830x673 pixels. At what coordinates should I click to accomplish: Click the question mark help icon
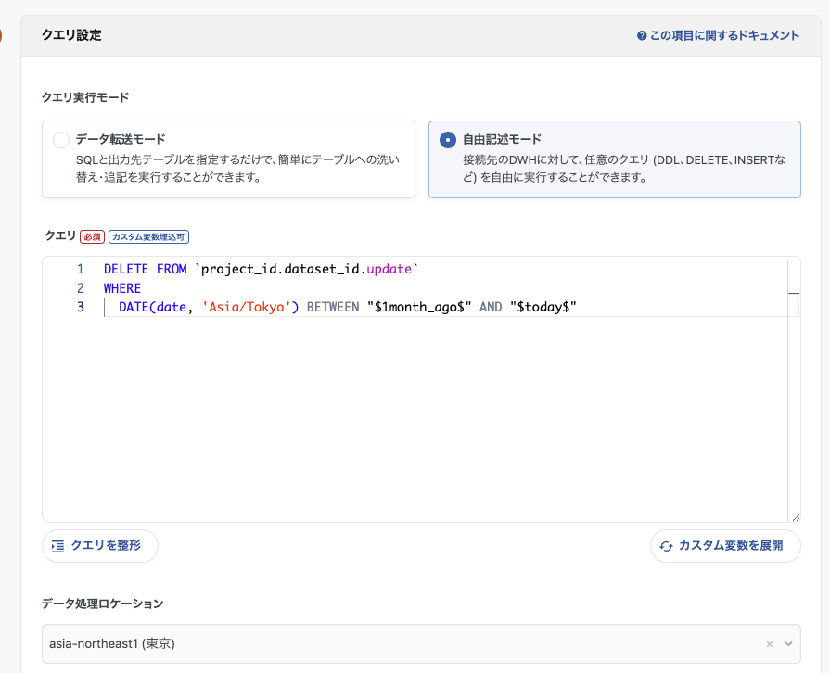point(641,36)
